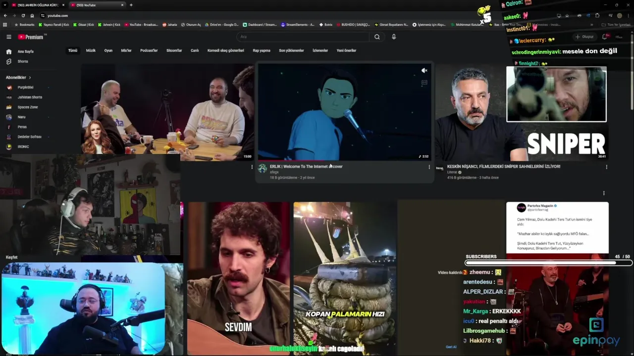Select the Sitcom'lar filter chip
The image size is (634, 356).
(x=174, y=50)
